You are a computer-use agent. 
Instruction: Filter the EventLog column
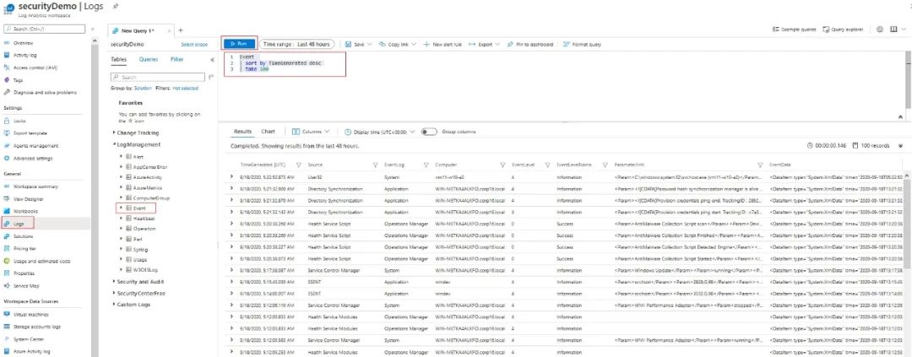pyautogui.click(x=426, y=165)
